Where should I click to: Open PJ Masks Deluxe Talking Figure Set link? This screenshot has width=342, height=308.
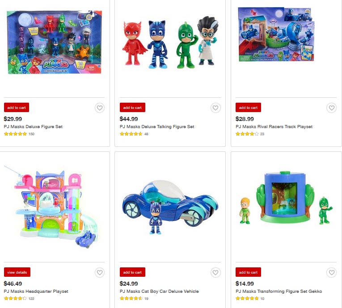pos(157,127)
